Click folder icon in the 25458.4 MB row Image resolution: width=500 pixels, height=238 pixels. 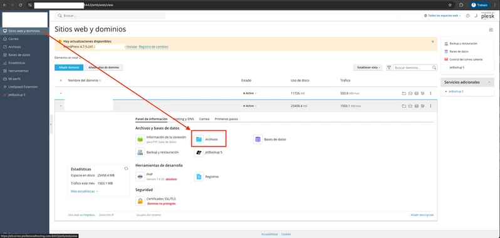(x=404, y=106)
